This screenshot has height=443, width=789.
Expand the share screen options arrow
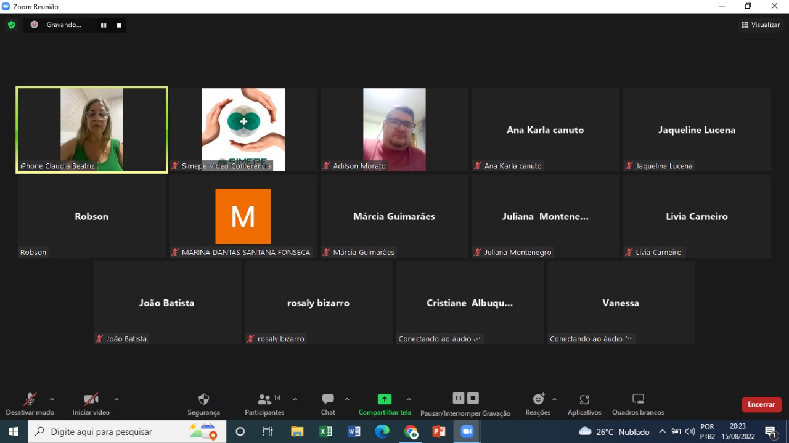(409, 399)
